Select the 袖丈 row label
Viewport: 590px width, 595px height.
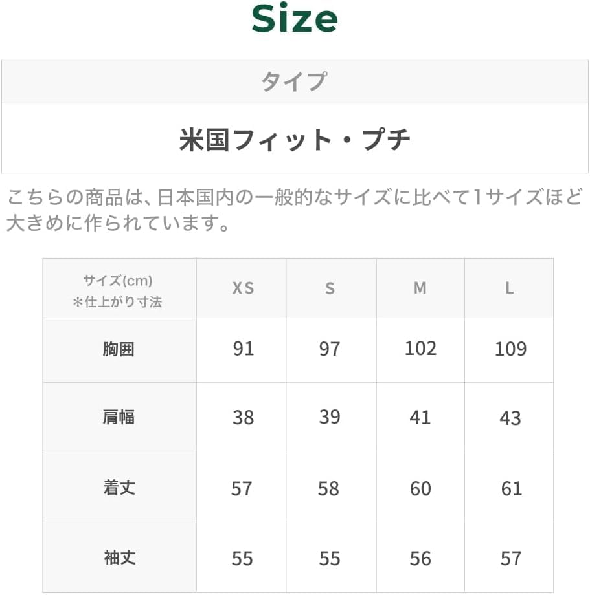[x=119, y=557]
